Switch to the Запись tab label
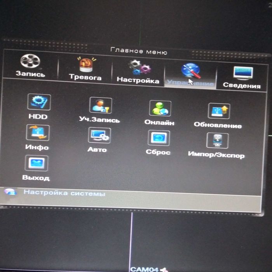This screenshot has height=272, width=272. pos(30,74)
